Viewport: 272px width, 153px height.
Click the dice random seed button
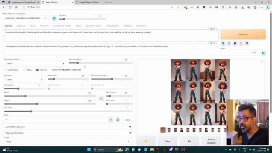pyautogui.click(x=110, y=120)
